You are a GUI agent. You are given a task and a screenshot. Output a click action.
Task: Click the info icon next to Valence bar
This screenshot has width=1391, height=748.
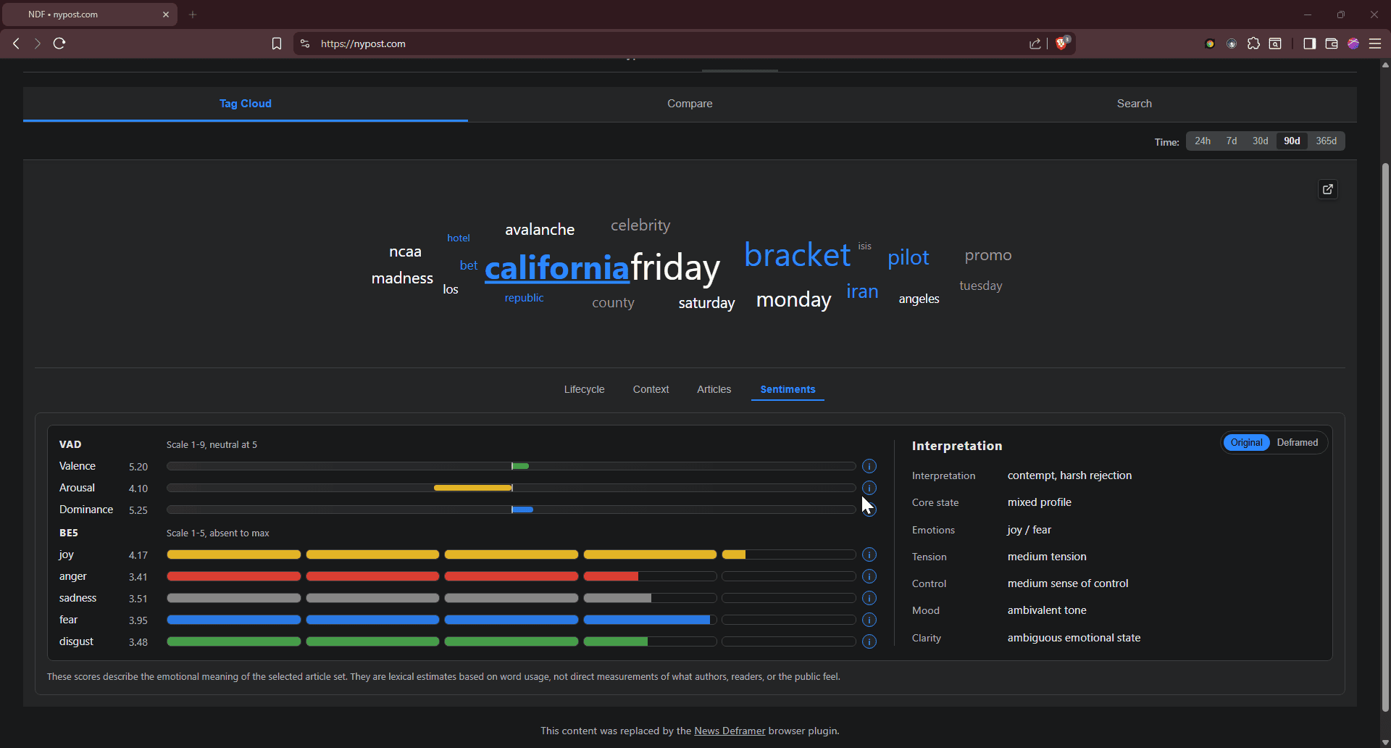[x=869, y=466]
